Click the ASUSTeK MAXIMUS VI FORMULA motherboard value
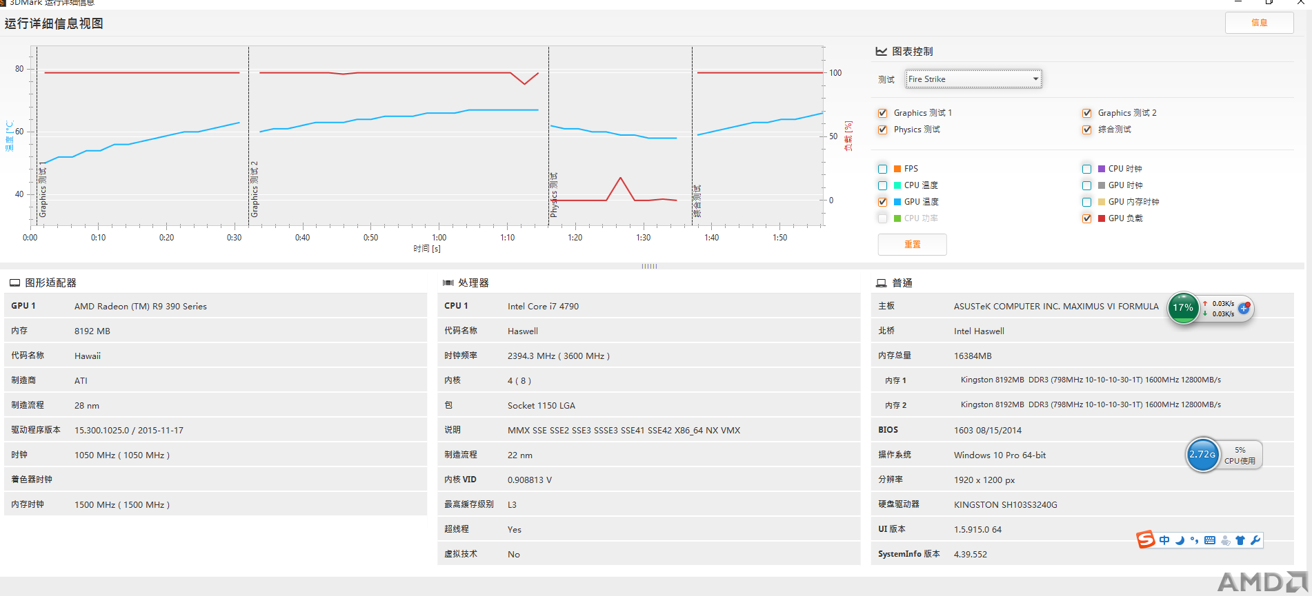This screenshot has width=1312, height=596. 1056,307
